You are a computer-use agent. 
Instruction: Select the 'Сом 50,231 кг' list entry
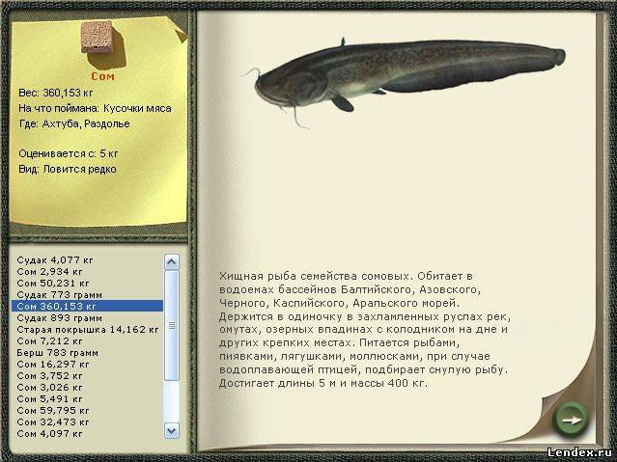pos(53,284)
